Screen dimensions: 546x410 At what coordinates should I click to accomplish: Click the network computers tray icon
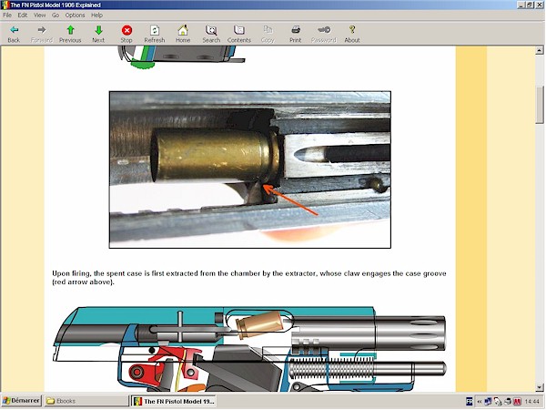pyautogui.click(x=488, y=401)
